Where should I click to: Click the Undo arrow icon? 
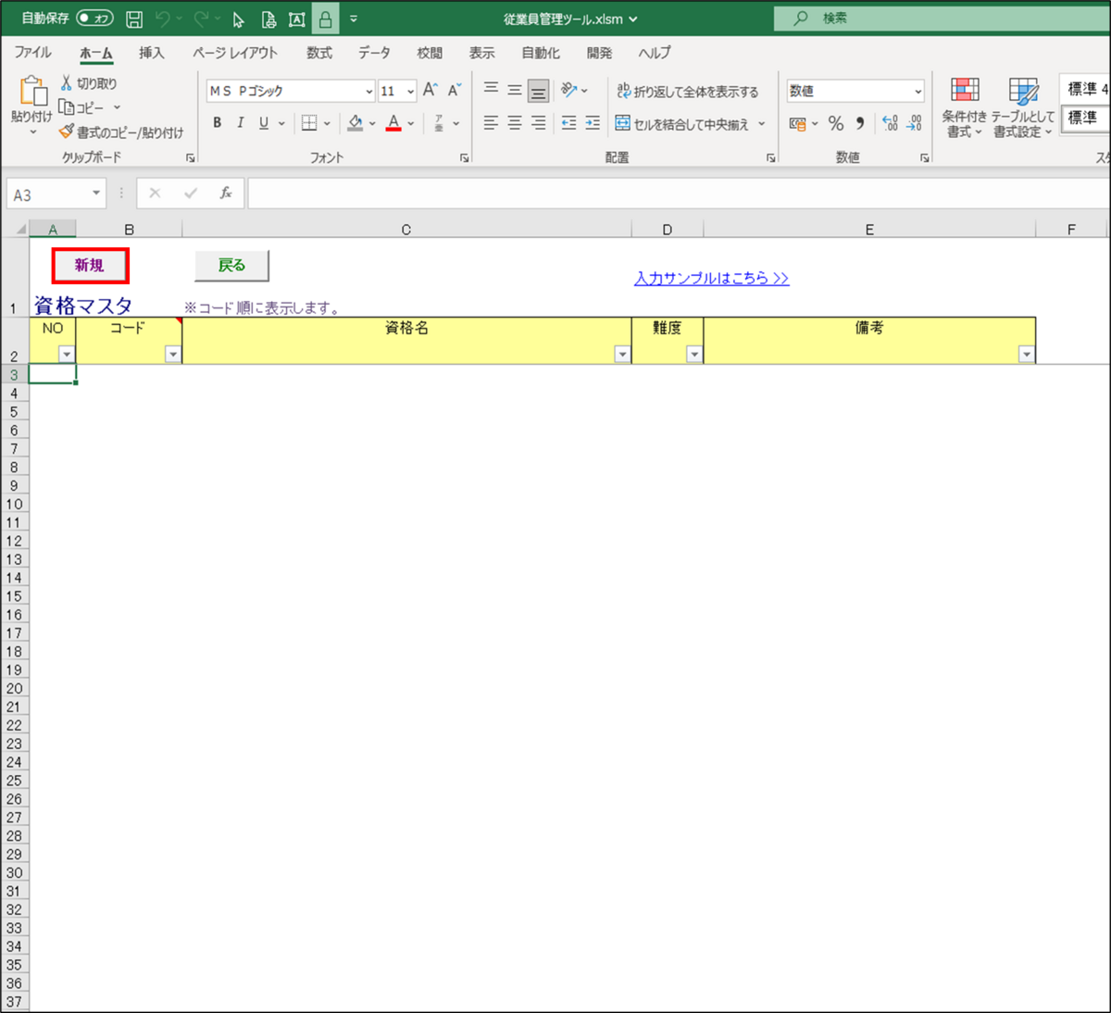click(x=163, y=19)
